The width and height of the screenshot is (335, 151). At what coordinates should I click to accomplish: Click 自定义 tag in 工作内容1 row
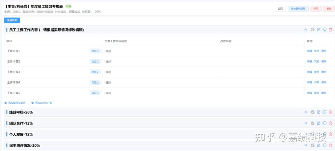[95, 51]
